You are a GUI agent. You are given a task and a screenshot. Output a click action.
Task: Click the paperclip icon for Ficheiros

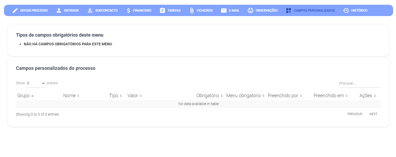coord(192,11)
